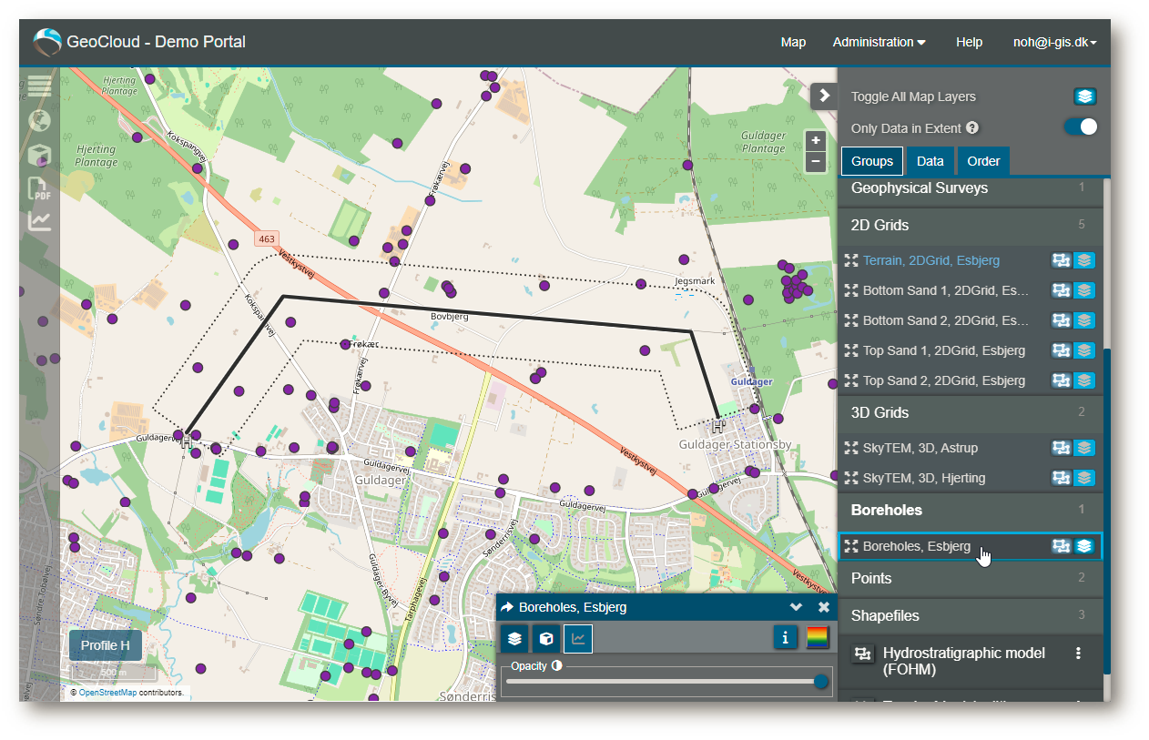Click profile icon for Bottom Sand 2 grid
1149x740 pixels.
pos(1061,320)
